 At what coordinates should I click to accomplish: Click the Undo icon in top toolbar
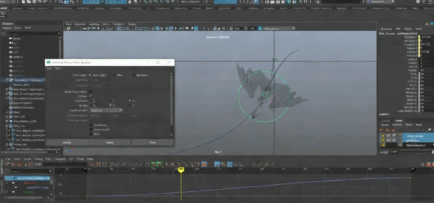pyautogui.click(x=40, y=2)
